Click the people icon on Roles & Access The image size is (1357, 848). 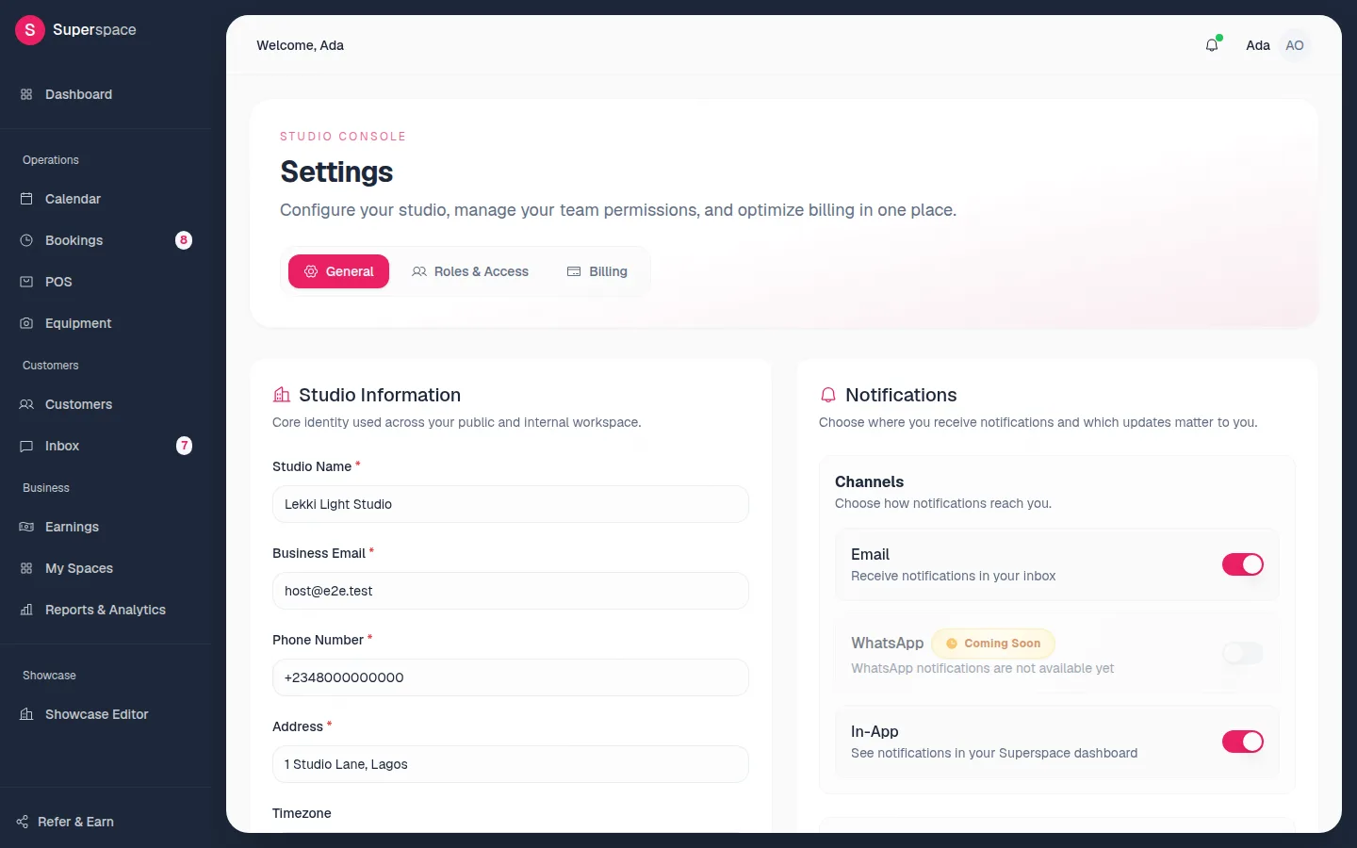pyautogui.click(x=419, y=271)
